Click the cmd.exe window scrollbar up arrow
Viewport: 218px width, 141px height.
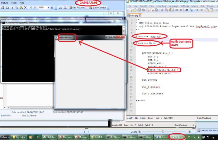124,27
